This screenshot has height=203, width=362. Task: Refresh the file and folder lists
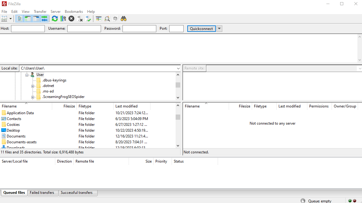pyautogui.click(x=55, y=19)
